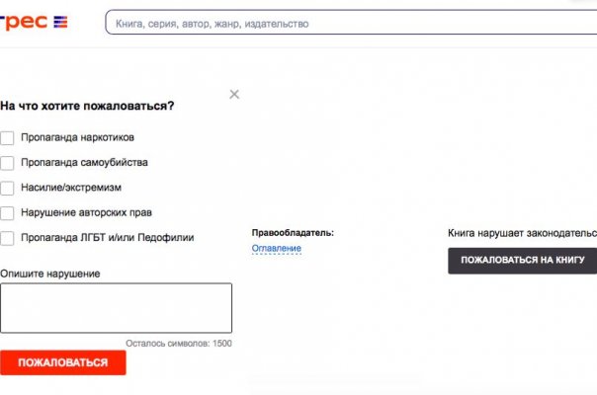Tick the Пропаганда наркотиков checkbox

click(x=7, y=137)
